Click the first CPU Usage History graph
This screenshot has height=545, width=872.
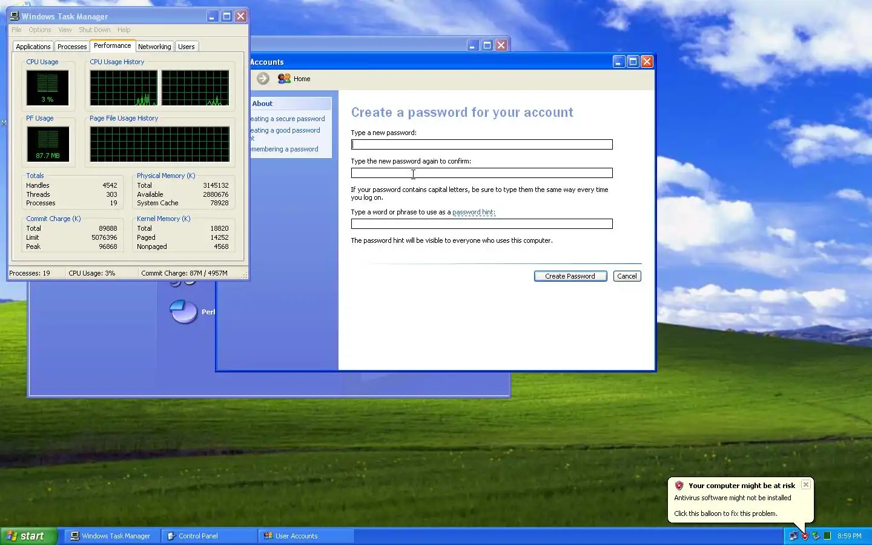[124, 88]
